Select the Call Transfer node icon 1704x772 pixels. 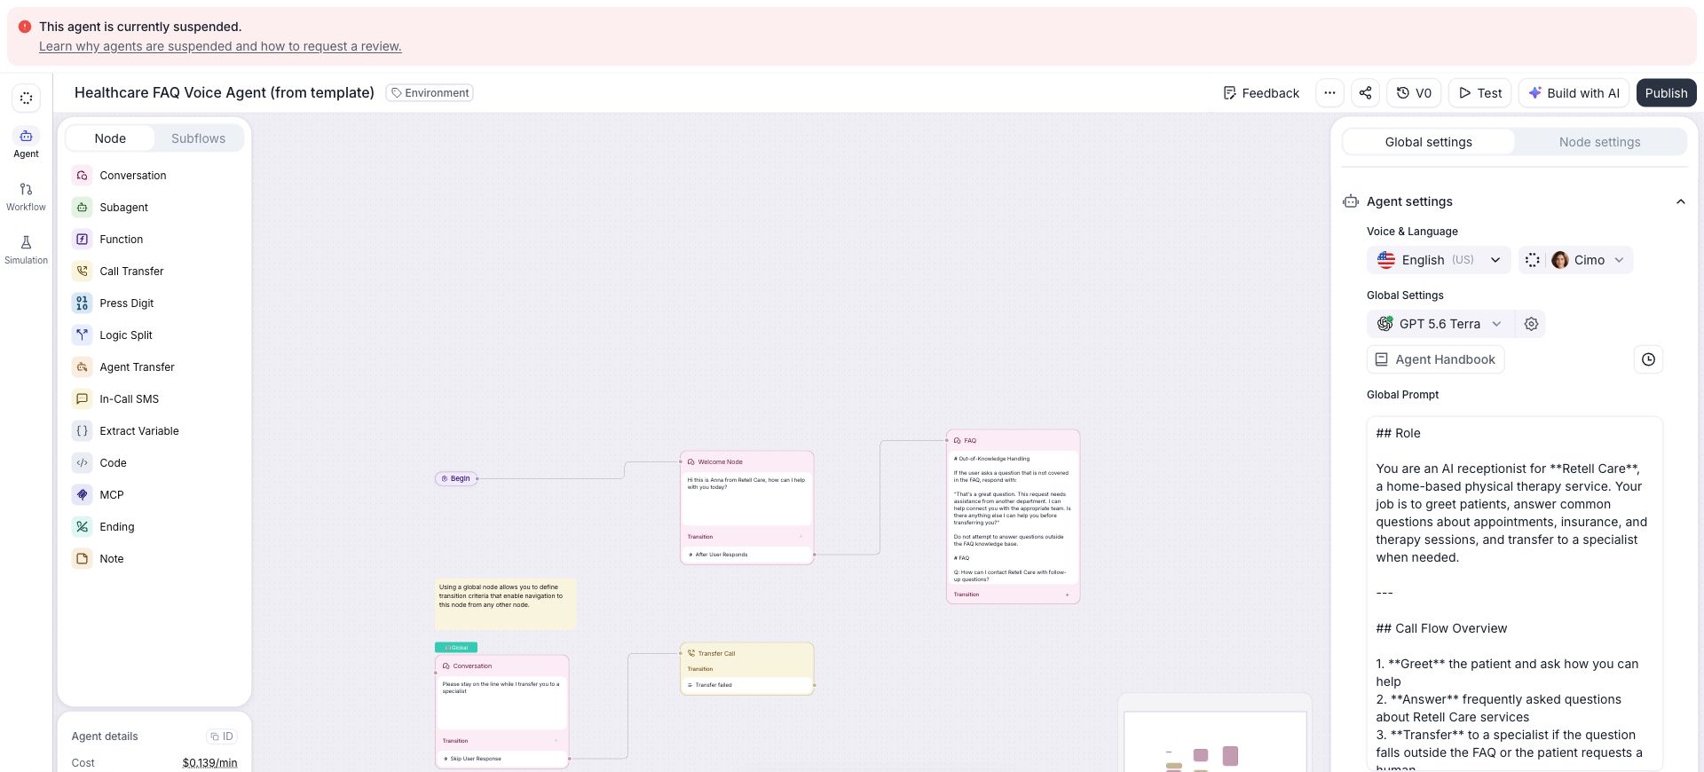(x=82, y=272)
